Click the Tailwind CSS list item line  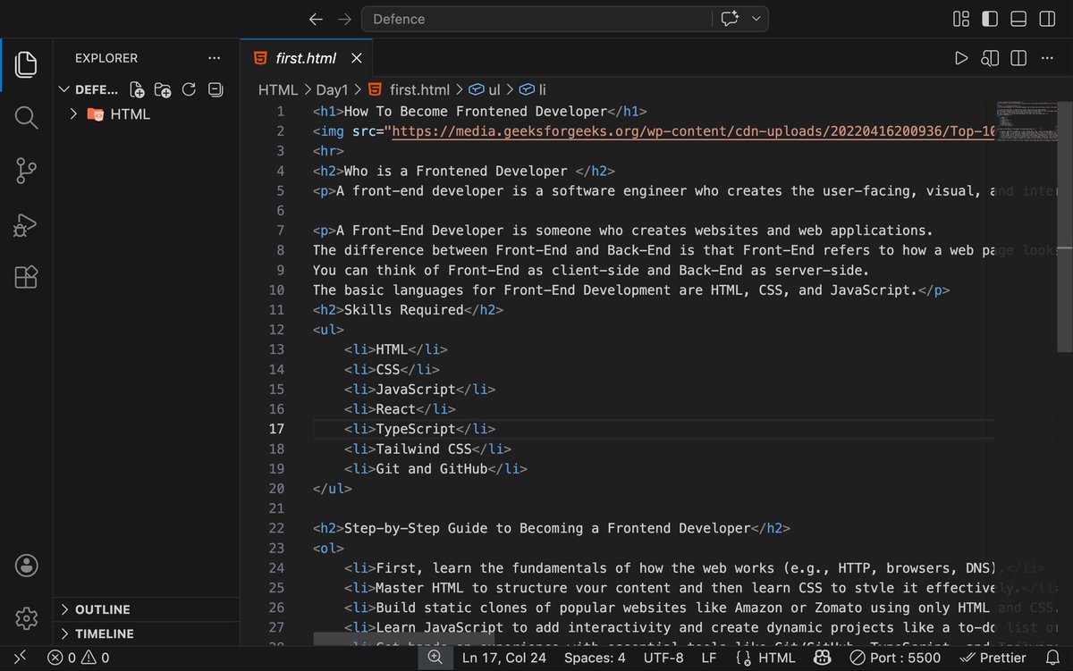pyautogui.click(x=427, y=449)
